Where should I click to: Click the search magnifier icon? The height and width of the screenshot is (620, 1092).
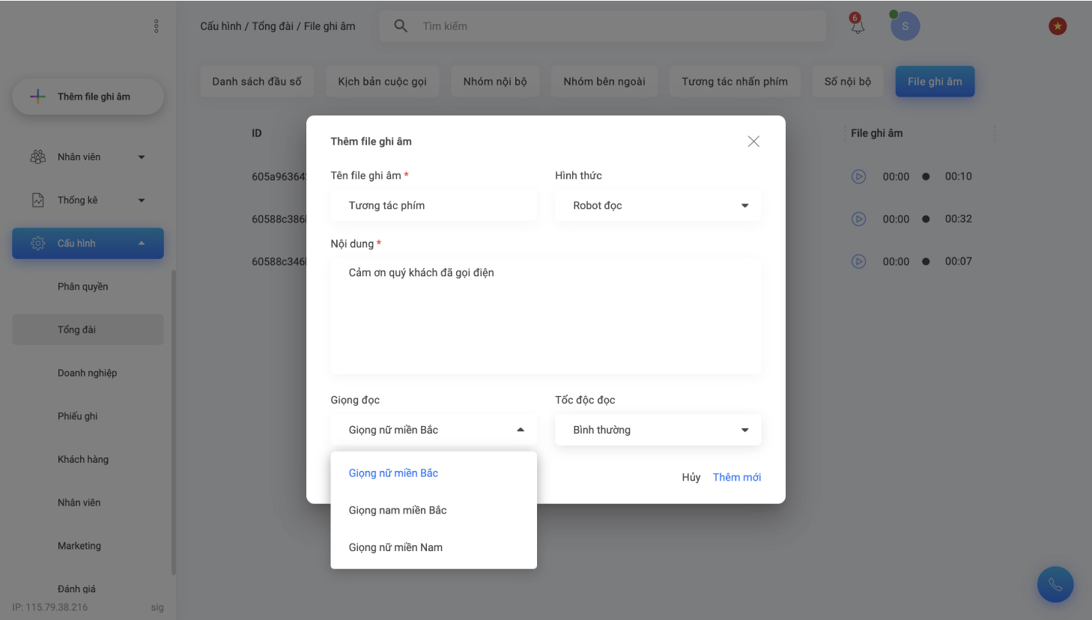coord(401,26)
